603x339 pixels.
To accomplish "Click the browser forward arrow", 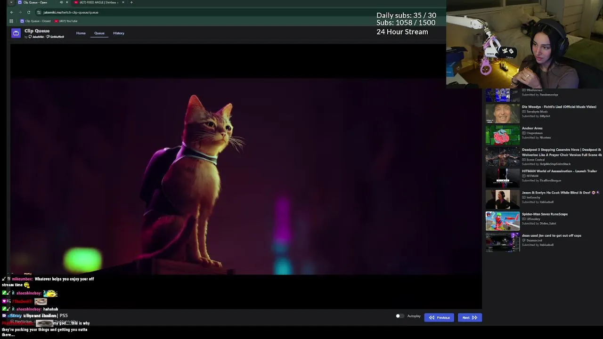I will (x=20, y=12).
